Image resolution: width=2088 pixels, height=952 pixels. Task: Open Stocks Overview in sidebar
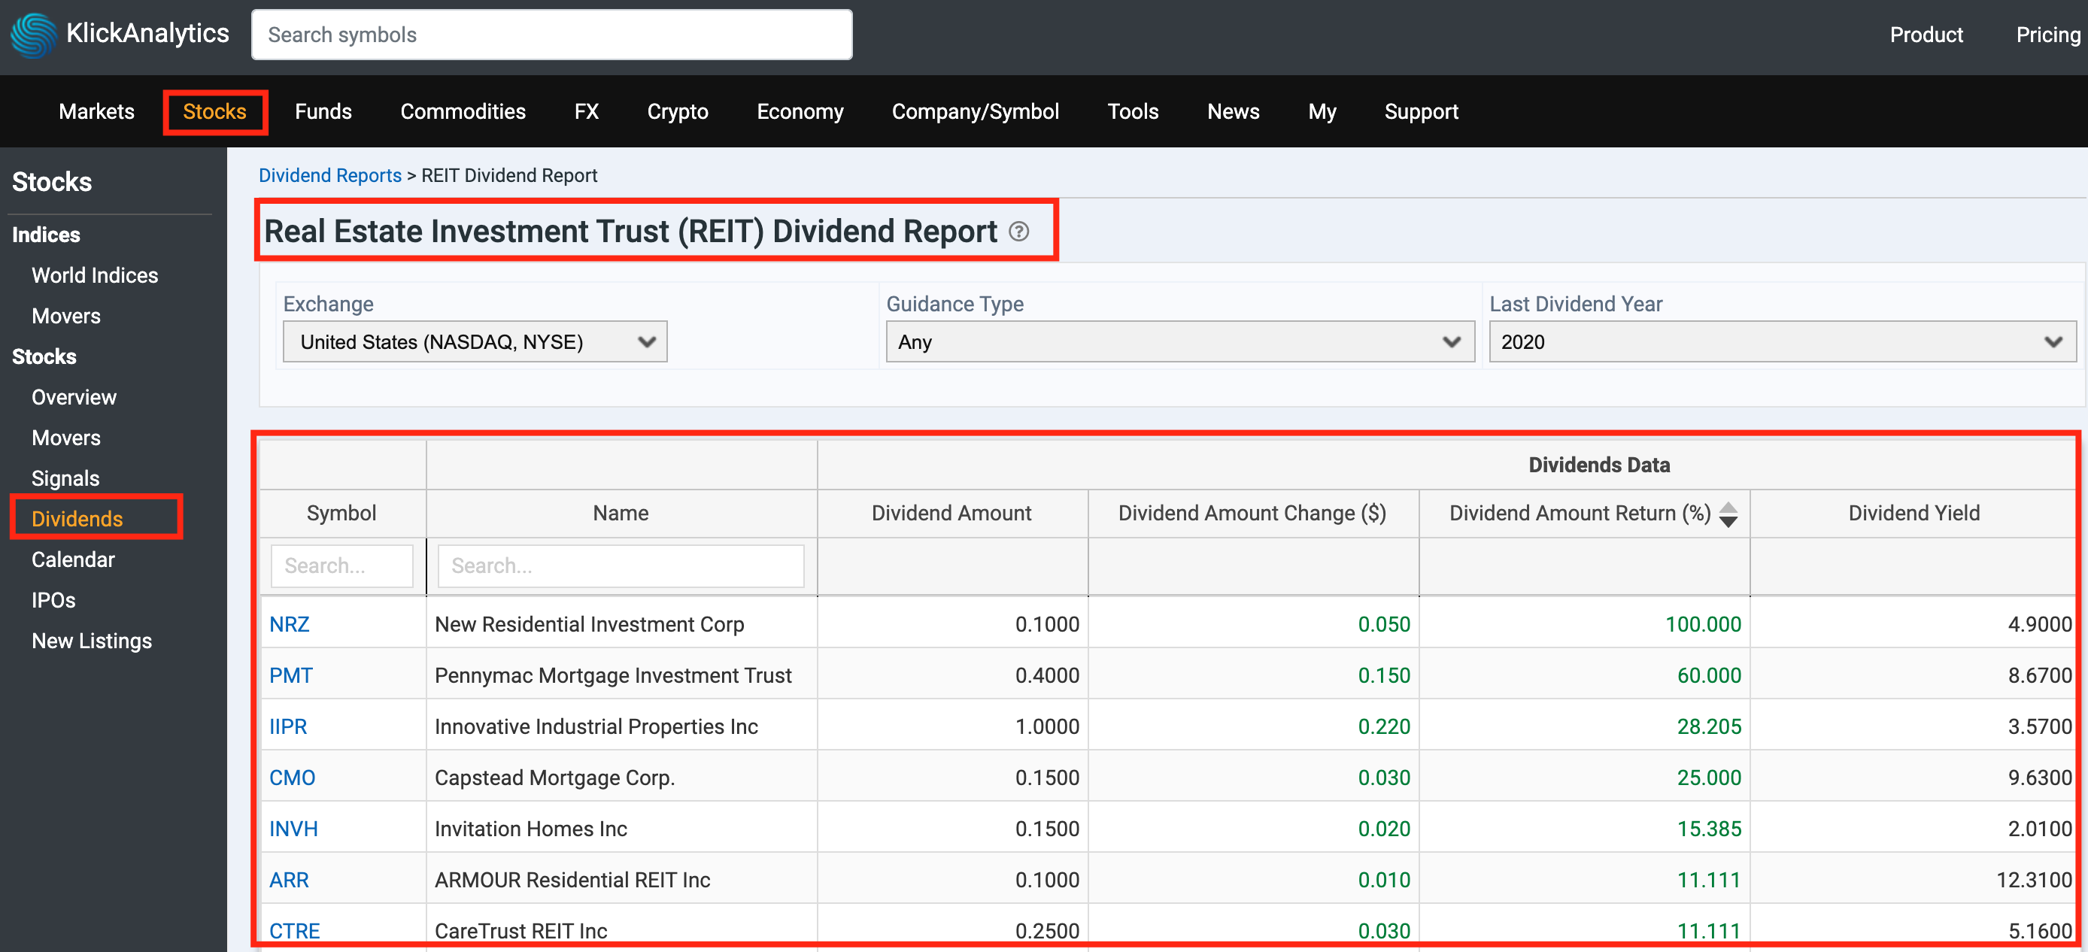pos(74,397)
